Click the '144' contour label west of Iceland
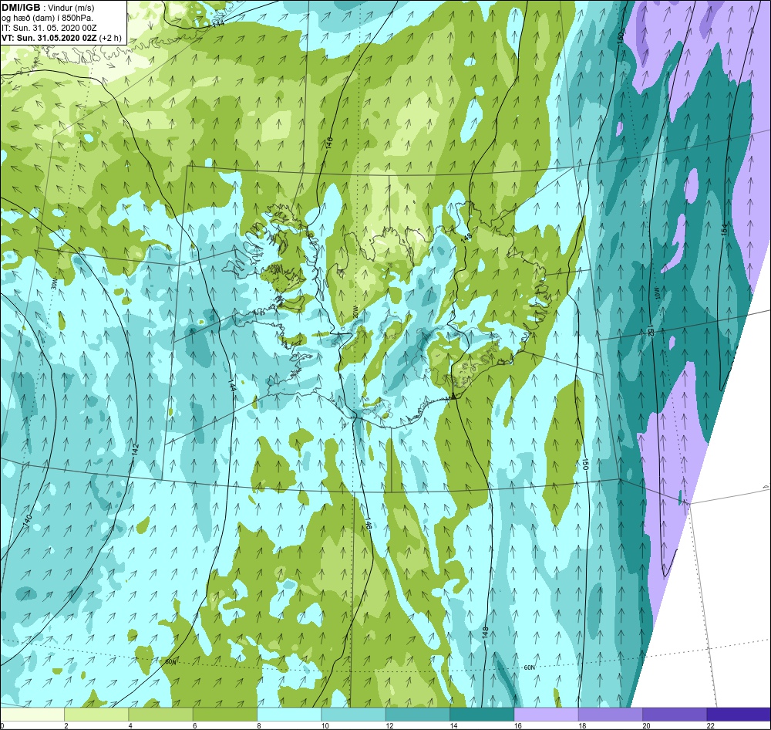771x730 pixels. pyautogui.click(x=232, y=385)
